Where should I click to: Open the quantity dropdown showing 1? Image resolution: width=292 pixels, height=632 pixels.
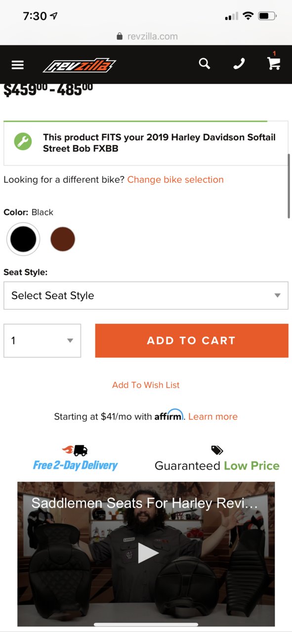42,340
